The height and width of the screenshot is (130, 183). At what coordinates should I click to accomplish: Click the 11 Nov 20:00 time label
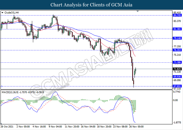pos(72,127)
